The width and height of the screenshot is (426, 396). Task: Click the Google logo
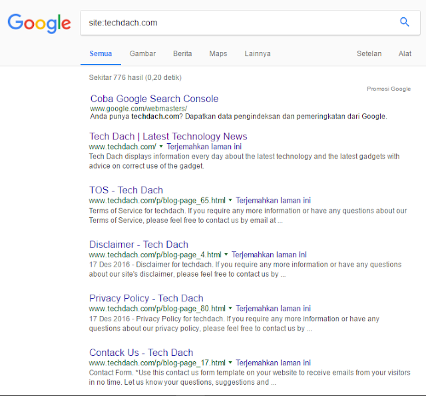click(39, 23)
